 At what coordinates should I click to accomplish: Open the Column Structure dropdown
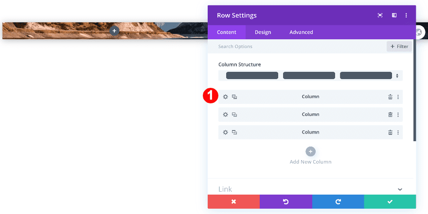[x=310, y=76]
